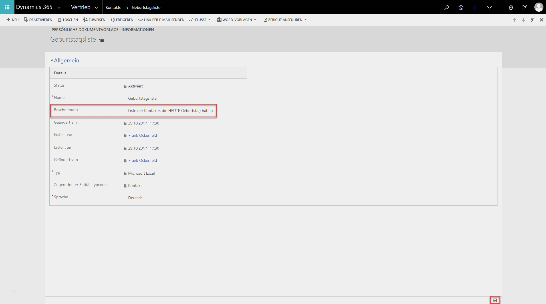This screenshot has width=546, height=304.
Task: Click the lock icon beside Microsoft Excel
Action: click(125, 174)
